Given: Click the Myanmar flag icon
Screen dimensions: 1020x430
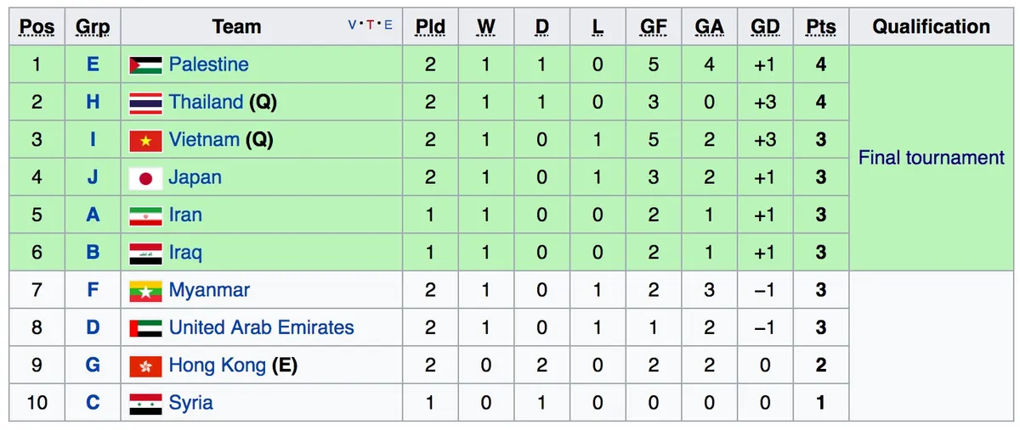Looking at the screenshot, I should (x=145, y=291).
